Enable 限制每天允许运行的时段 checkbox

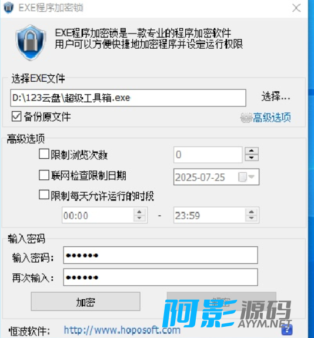[44, 195]
